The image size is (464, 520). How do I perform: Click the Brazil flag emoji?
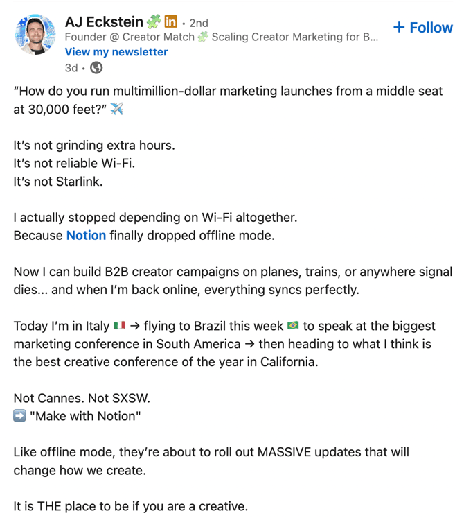coord(293,325)
